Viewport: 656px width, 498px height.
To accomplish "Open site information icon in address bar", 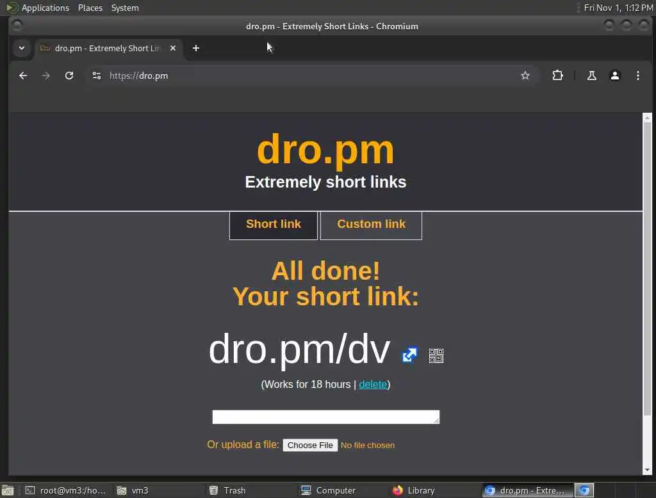I will coord(97,76).
